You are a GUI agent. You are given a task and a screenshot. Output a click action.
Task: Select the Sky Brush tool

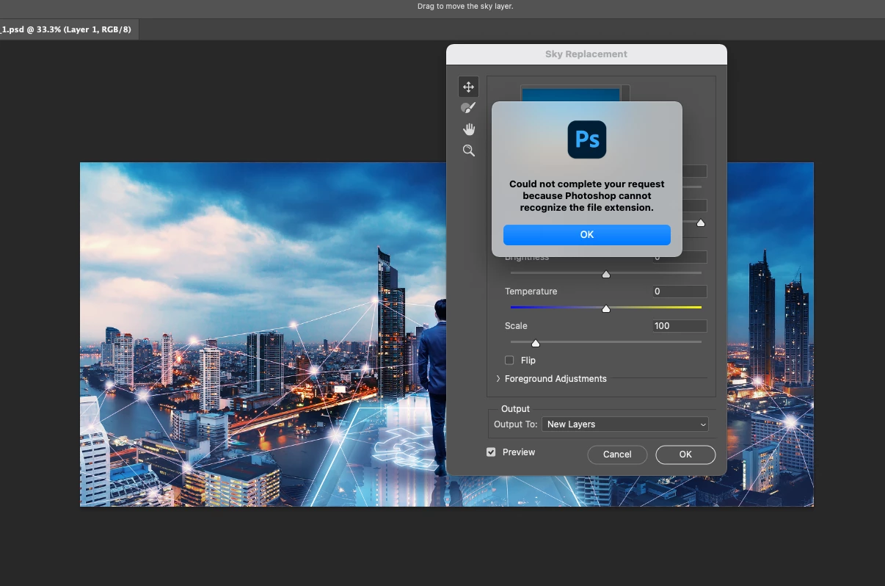(468, 108)
